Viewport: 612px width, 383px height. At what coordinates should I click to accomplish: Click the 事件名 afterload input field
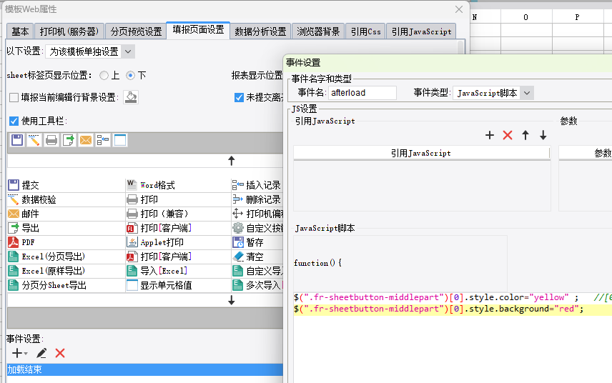point(362,93)
